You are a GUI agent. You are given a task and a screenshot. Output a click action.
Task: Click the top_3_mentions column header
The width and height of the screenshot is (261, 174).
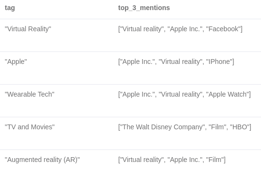coord(144,8)
